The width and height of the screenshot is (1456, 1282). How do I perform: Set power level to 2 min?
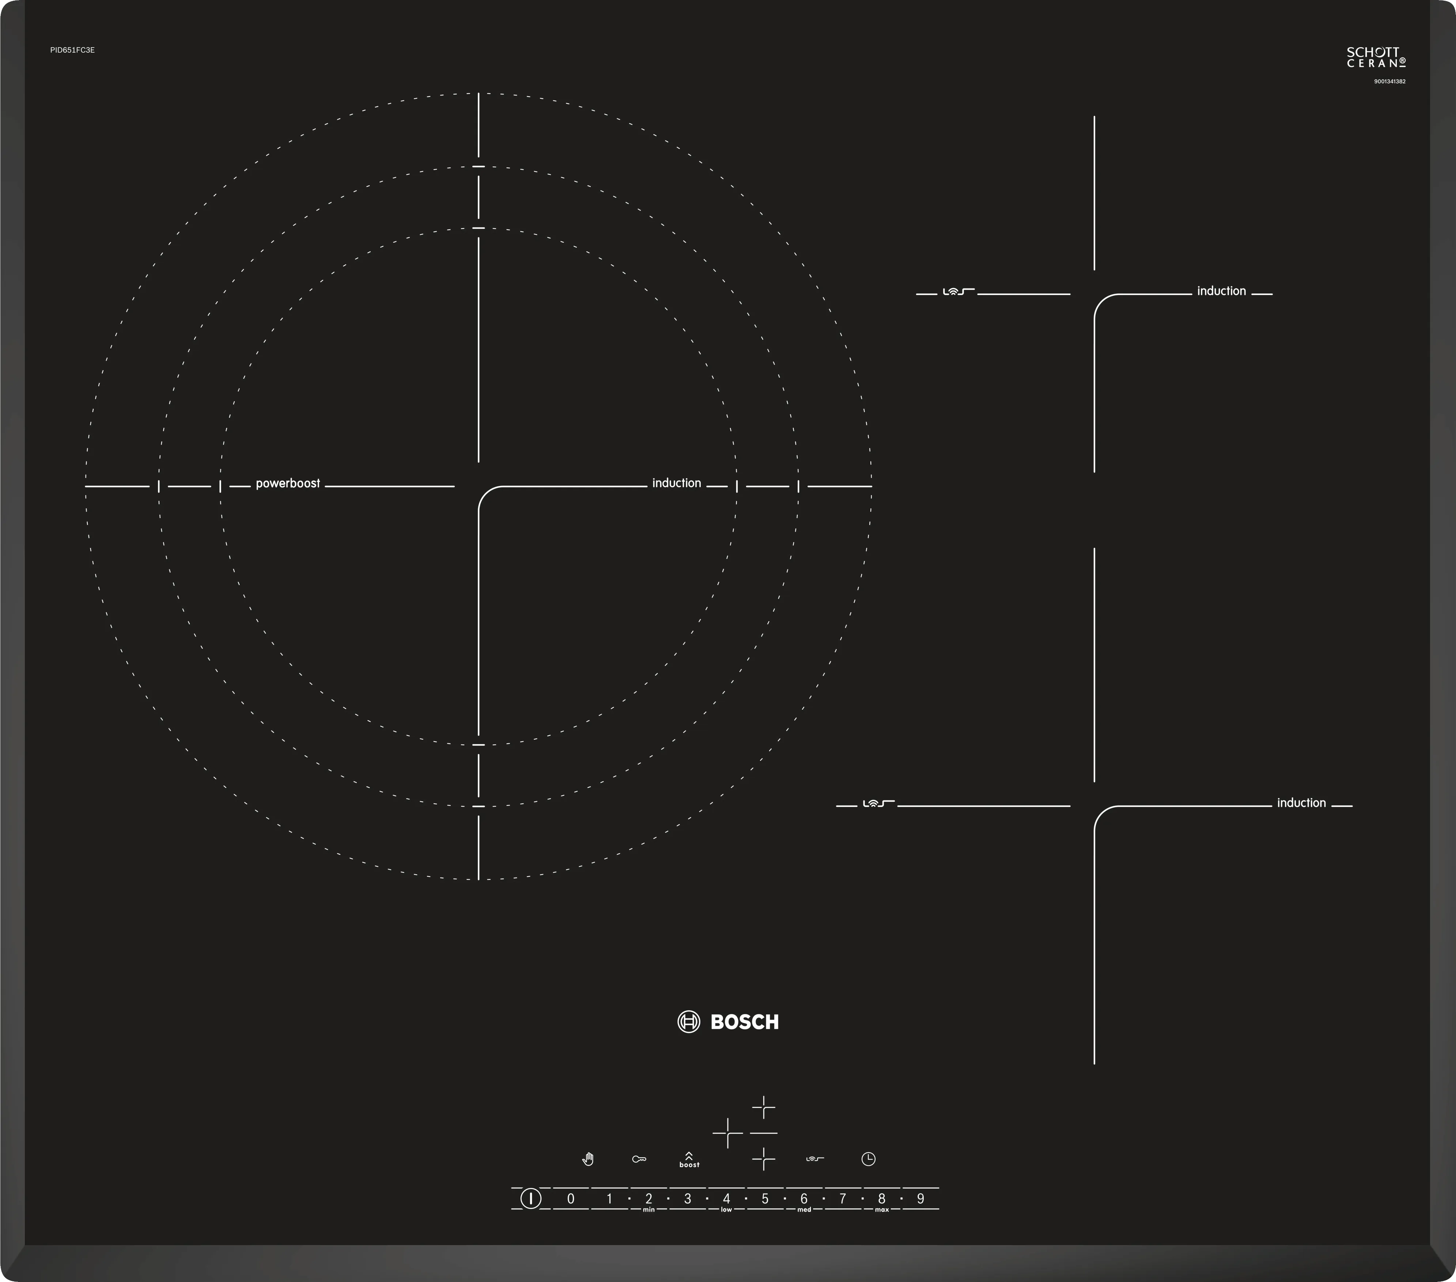pos(648,1199)
